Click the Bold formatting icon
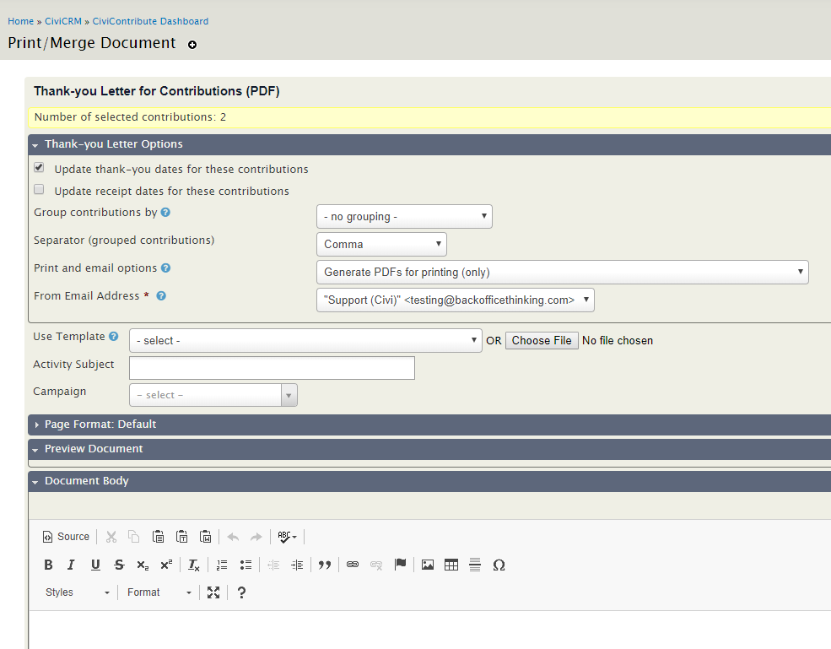The image size is (831, 649). click(x=48, y=565)
